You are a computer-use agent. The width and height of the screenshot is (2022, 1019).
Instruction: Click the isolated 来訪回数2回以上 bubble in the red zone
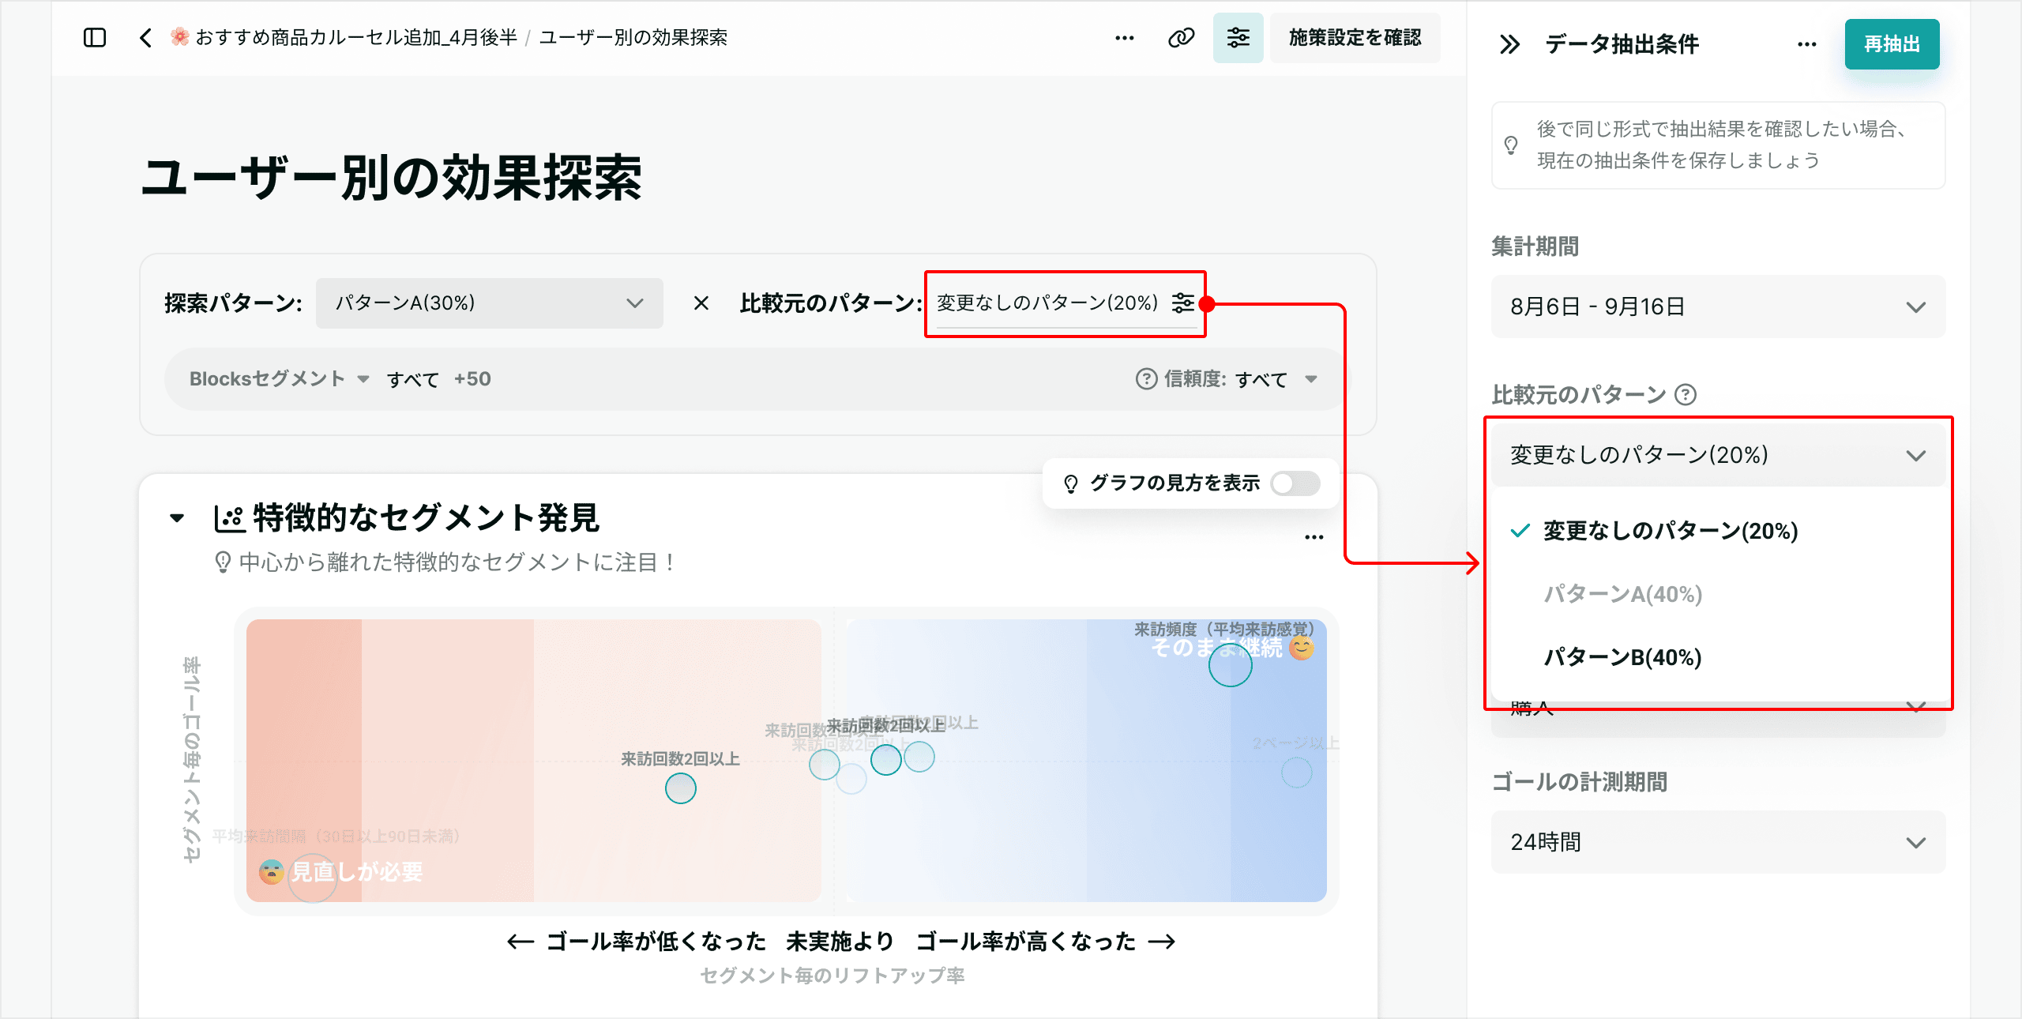[x=680, y=788]
